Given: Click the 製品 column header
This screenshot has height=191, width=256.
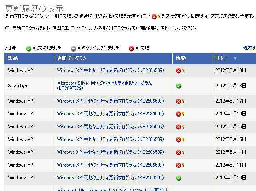Looking at the screenshot, I should click(29, 58).
